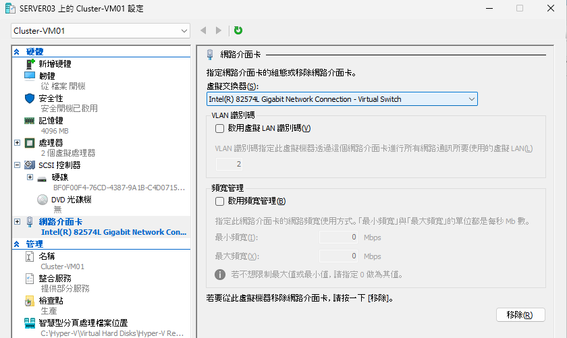This screenshot has height=338, width=567.
Task: Collapse the 硬體 hardware section header
Action: coord(17,52)
